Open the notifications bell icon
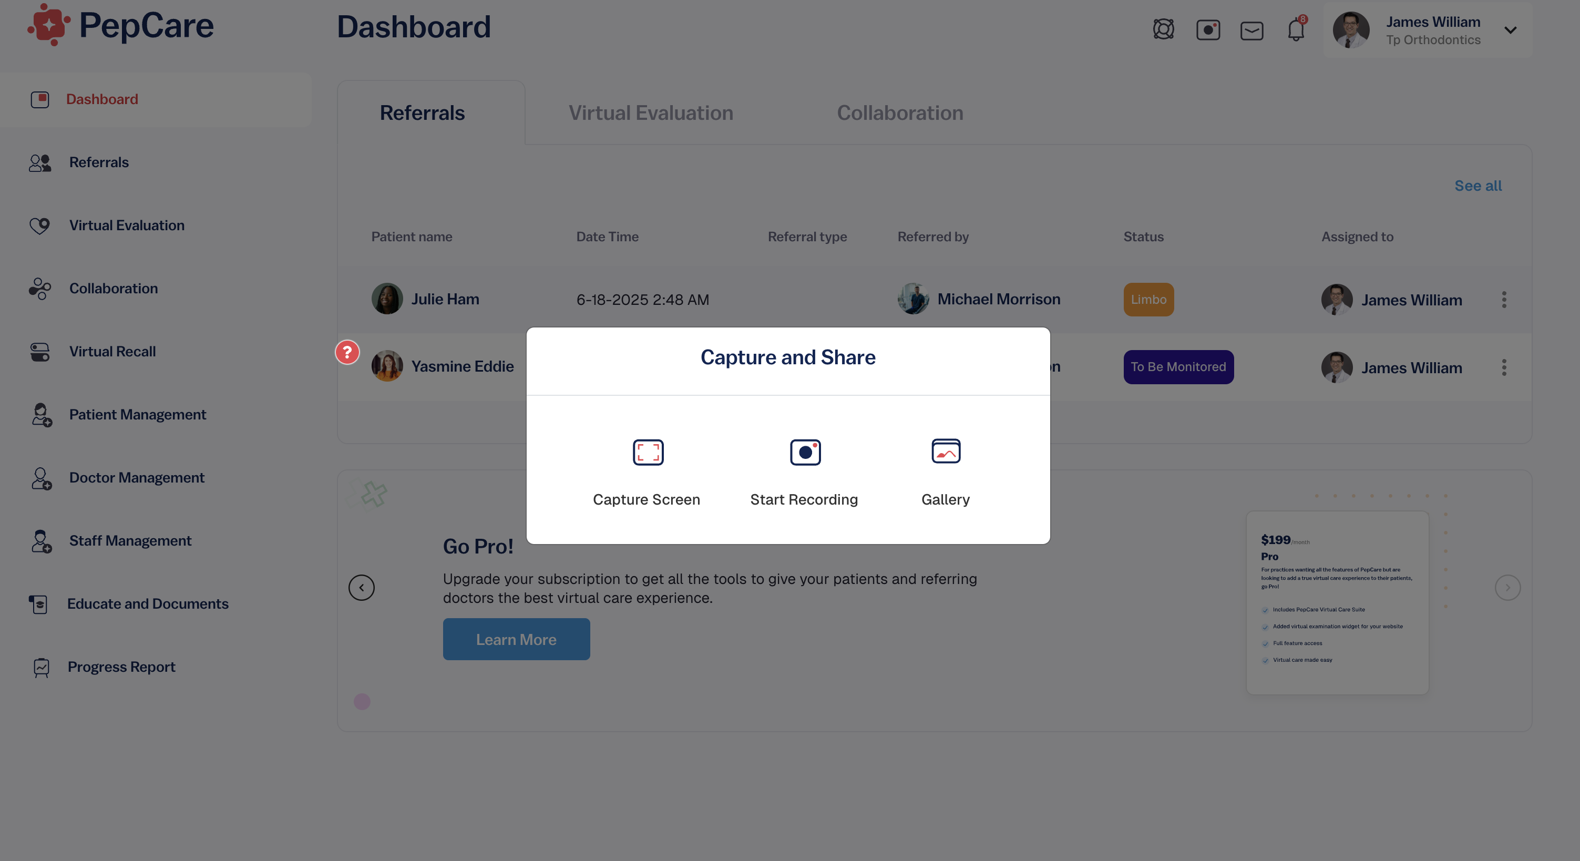 click(x=1296, y=29)
